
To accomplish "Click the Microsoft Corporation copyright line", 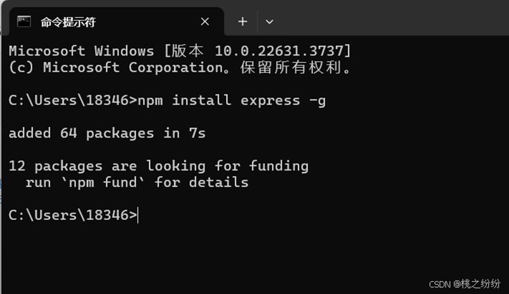I will pyautogui.click(x=180, y=68).
